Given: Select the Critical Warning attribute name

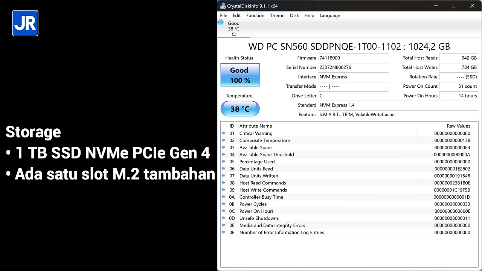Looking at the screenshot, I should click(256, 133).
